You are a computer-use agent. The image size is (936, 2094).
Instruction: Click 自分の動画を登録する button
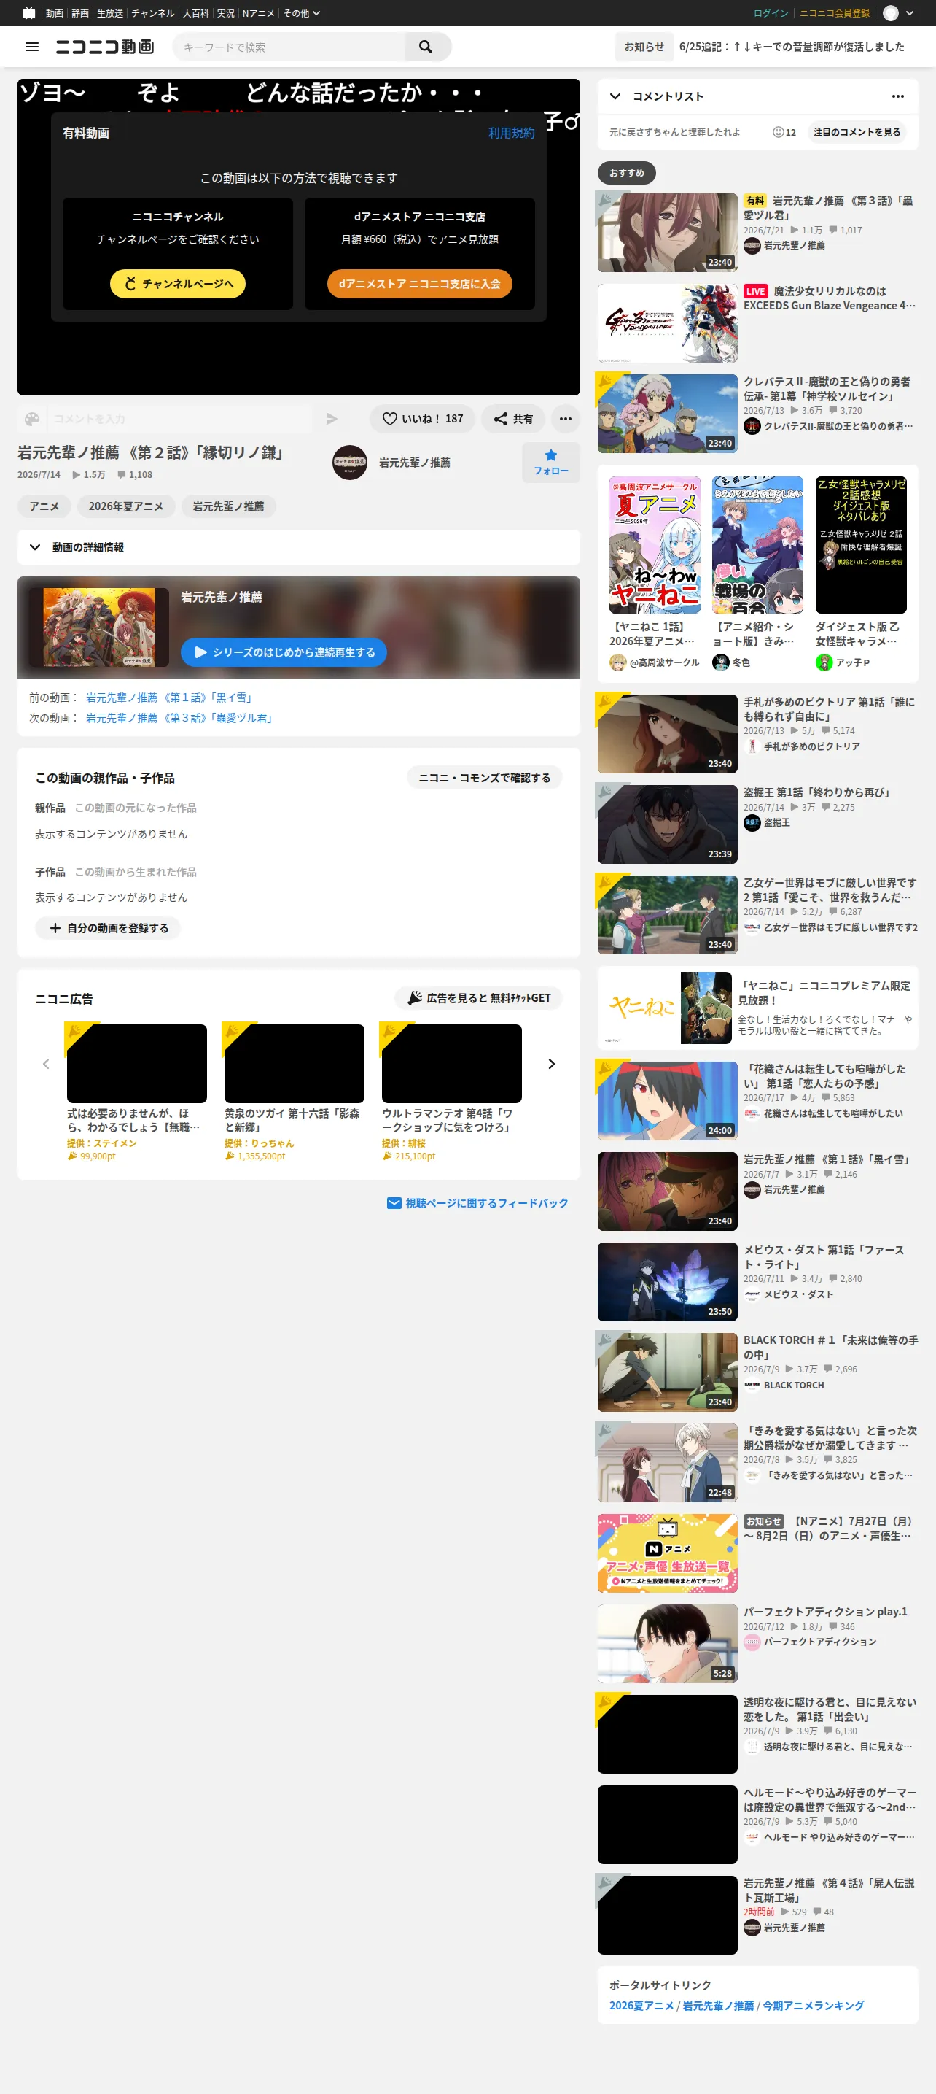[108, 927]
